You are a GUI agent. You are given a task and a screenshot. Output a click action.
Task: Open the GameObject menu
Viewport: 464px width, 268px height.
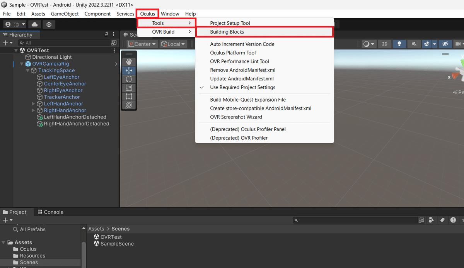[65, 14]
